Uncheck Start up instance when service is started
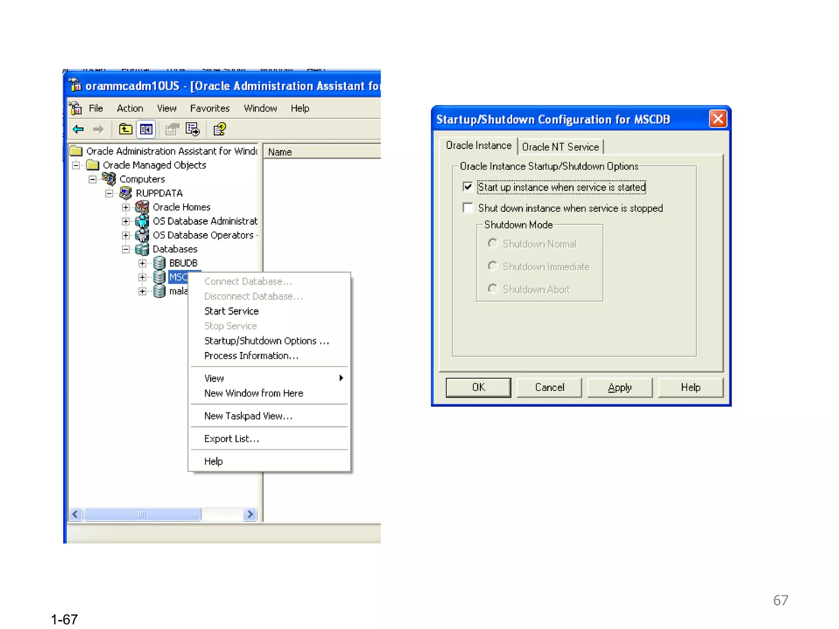The height and width of the screenshot is (629, 839). [468, 187]
